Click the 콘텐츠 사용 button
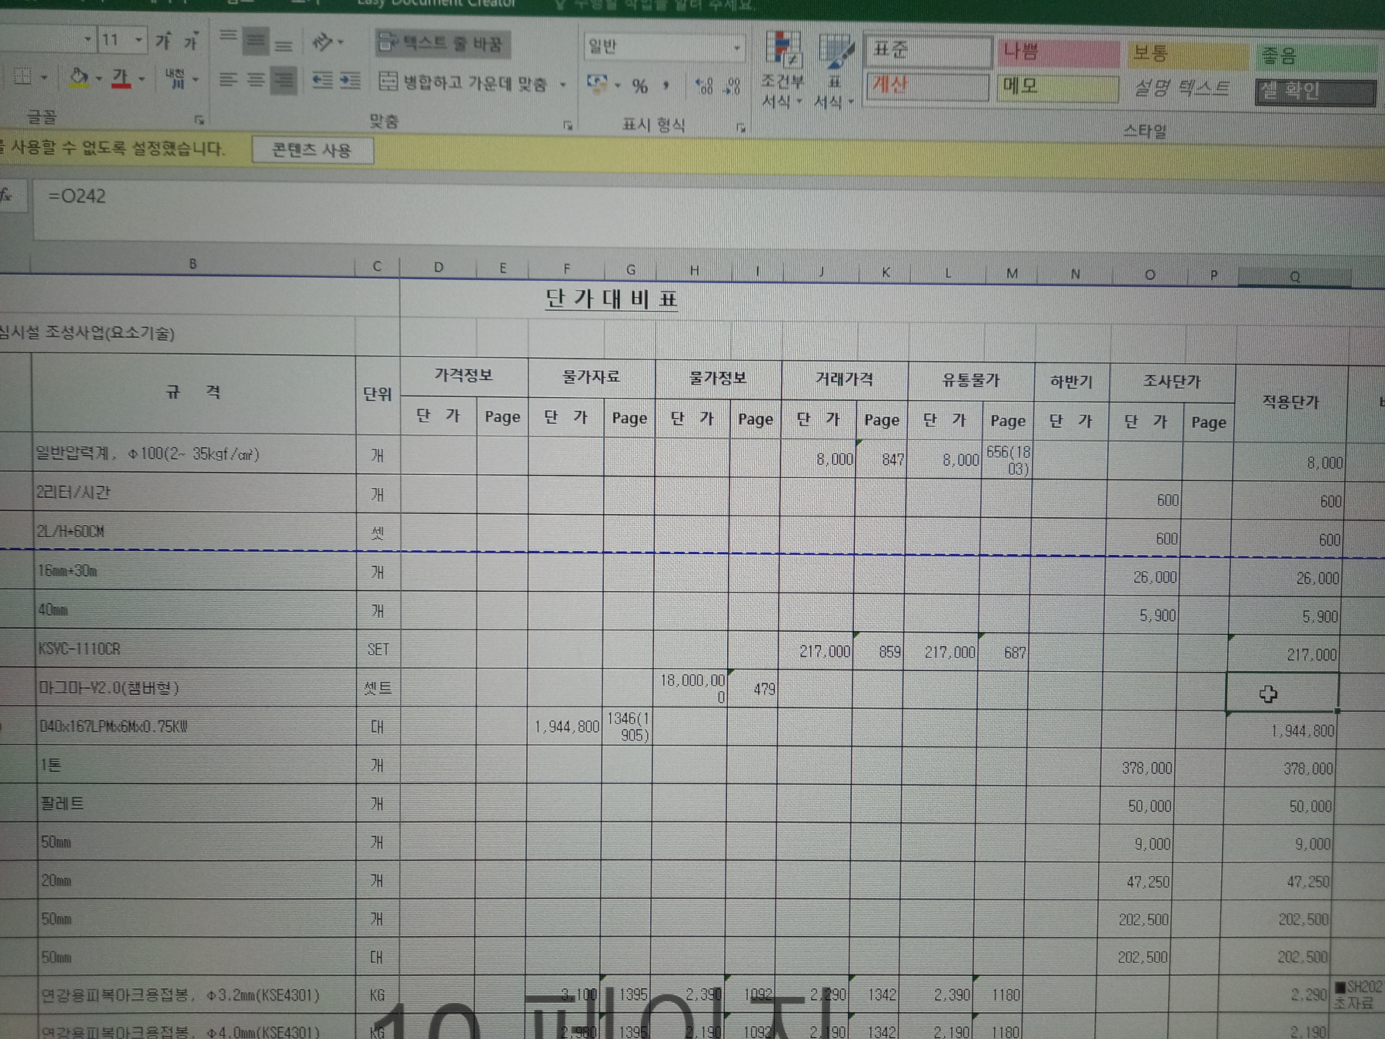 point(312,150)
